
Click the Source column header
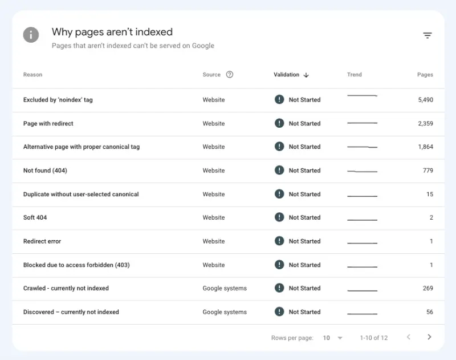pyautogui.click(x=211, y=75)
